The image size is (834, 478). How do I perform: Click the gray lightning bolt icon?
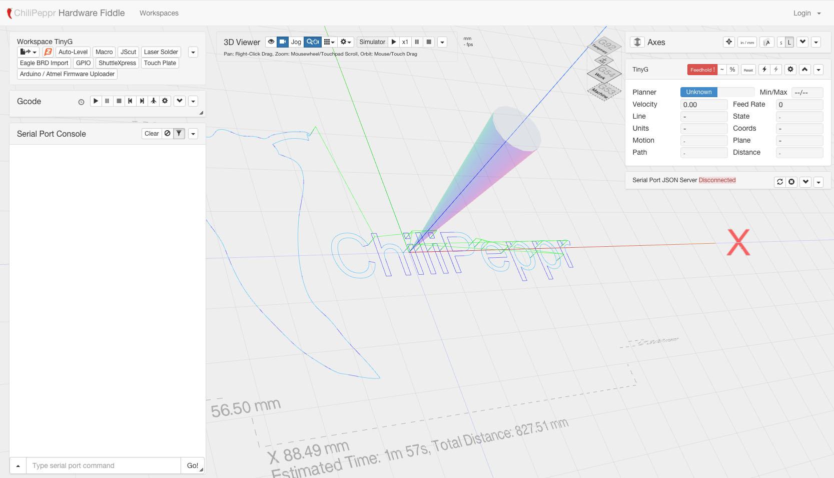(x=776, y=70)
